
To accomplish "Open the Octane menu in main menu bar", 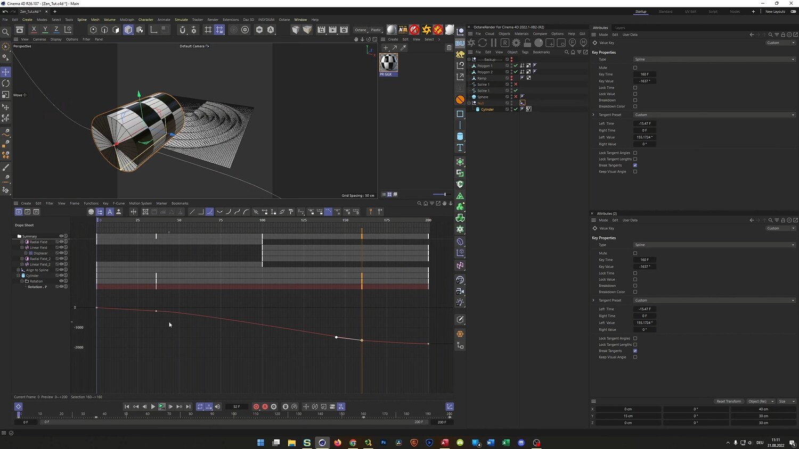I will pyautogui.click(x=284, y=20).
